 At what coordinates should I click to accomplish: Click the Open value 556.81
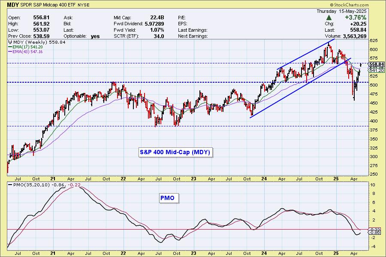(x=41, y=18)
